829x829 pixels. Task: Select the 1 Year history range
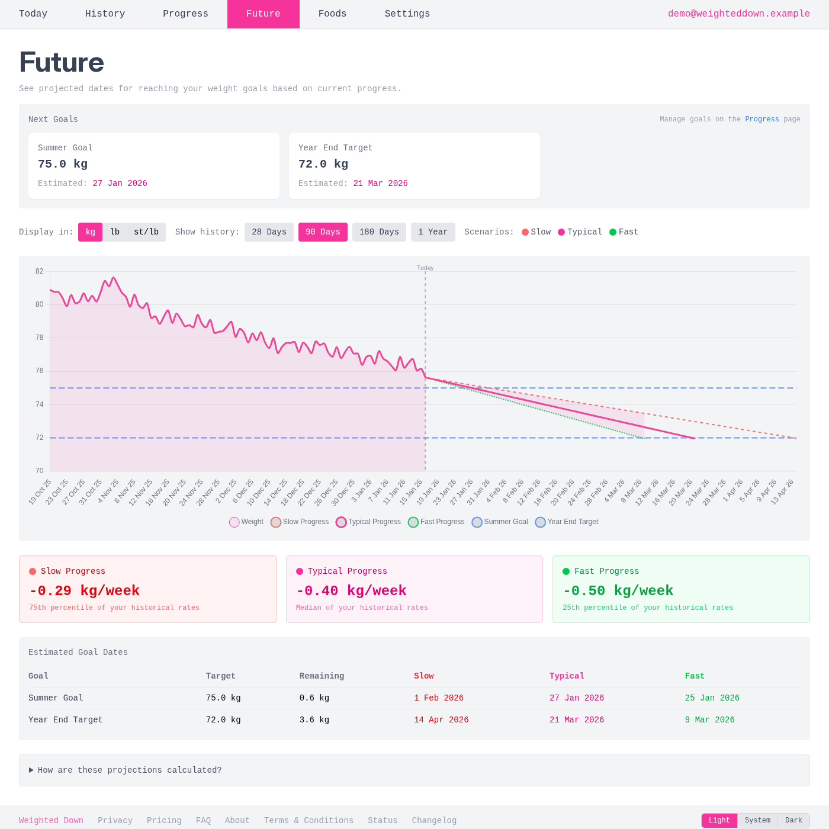(x=433, y=232)
